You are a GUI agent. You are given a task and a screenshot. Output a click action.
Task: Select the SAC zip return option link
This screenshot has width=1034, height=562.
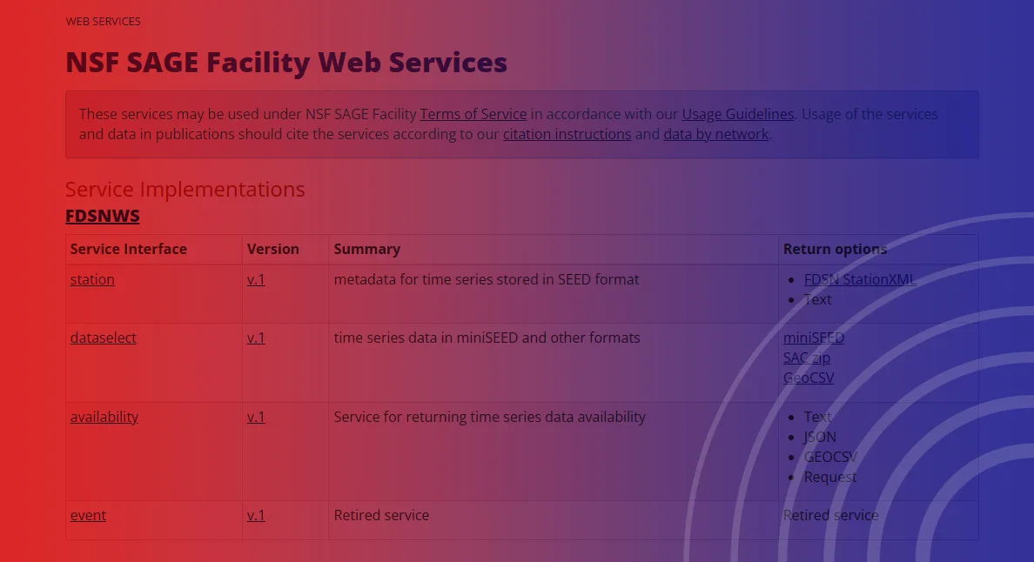tap(806, 358)
